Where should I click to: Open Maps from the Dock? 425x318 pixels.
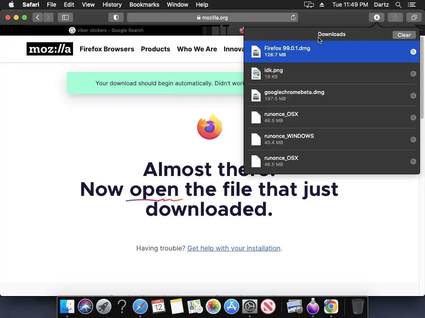pos(195,307)
